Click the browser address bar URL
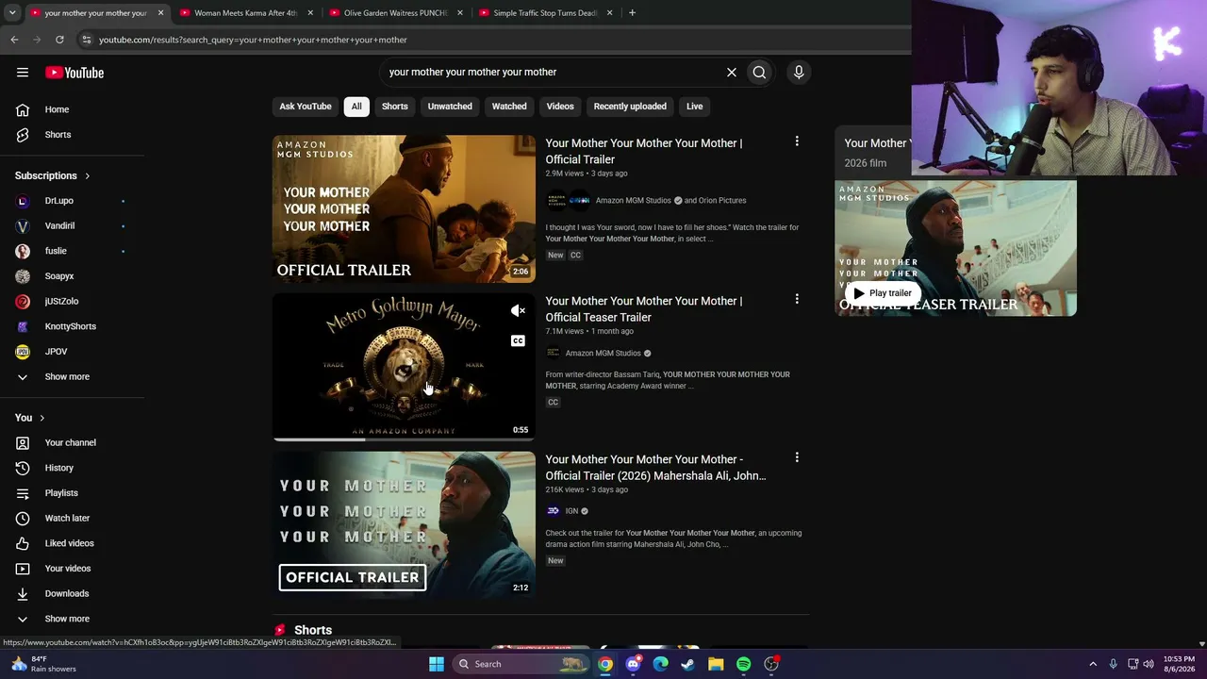Viewport: 1207px width, 679px height. (253, 40)
